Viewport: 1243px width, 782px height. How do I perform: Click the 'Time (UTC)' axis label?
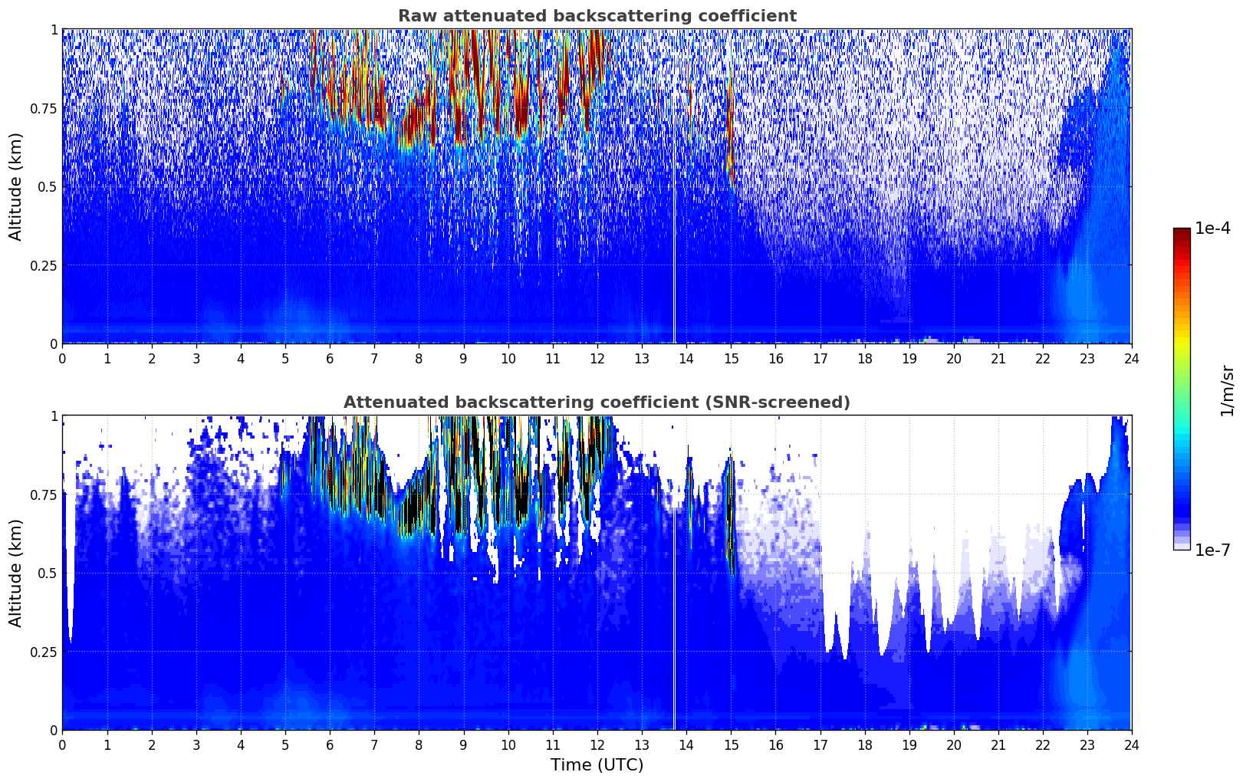pyautogui.click(x=597, y=765)
